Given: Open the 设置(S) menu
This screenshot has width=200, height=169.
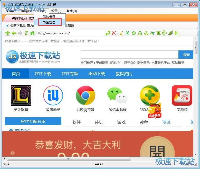Looking at the screenshot, I should pyautogui.click(x=56, y=11).
